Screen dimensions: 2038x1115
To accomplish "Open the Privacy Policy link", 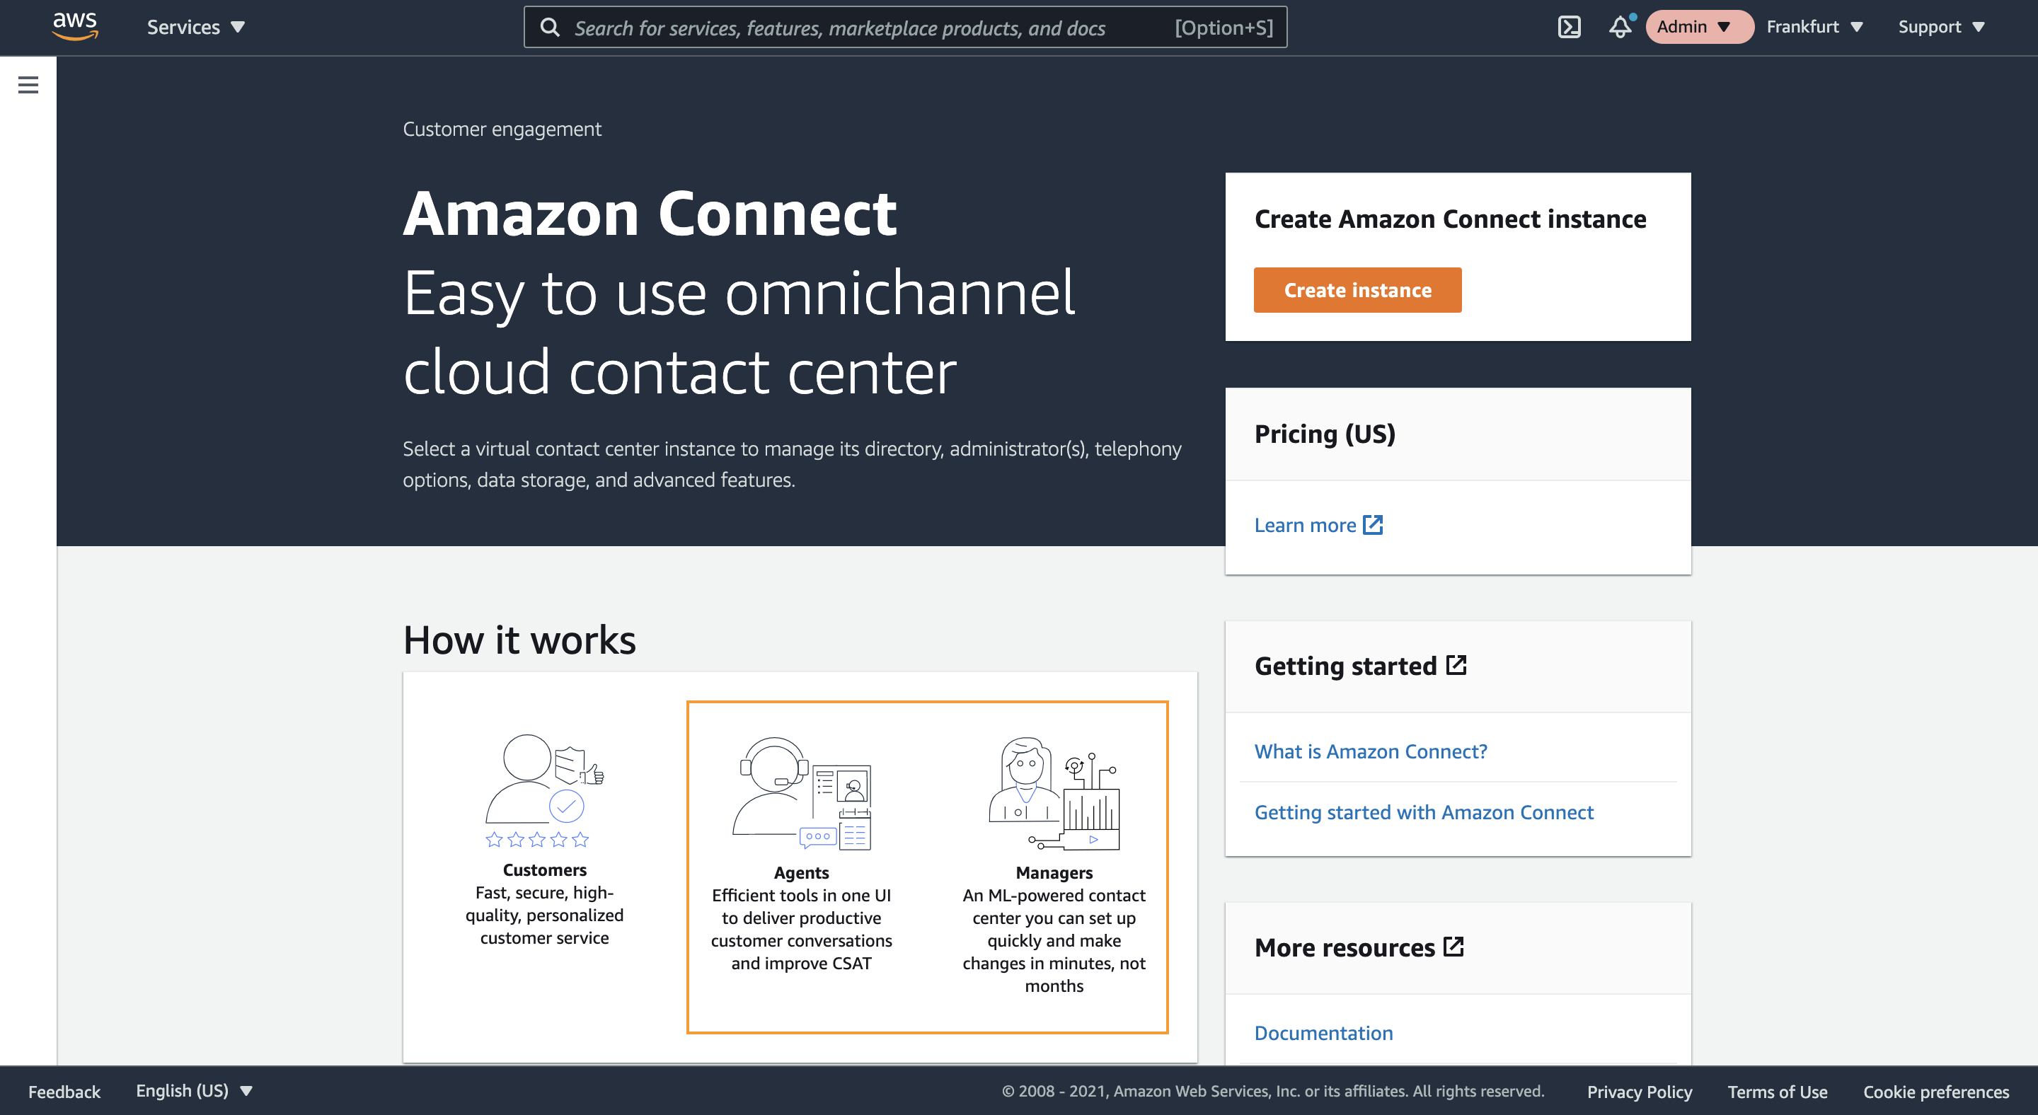I will (1640, 1091).
